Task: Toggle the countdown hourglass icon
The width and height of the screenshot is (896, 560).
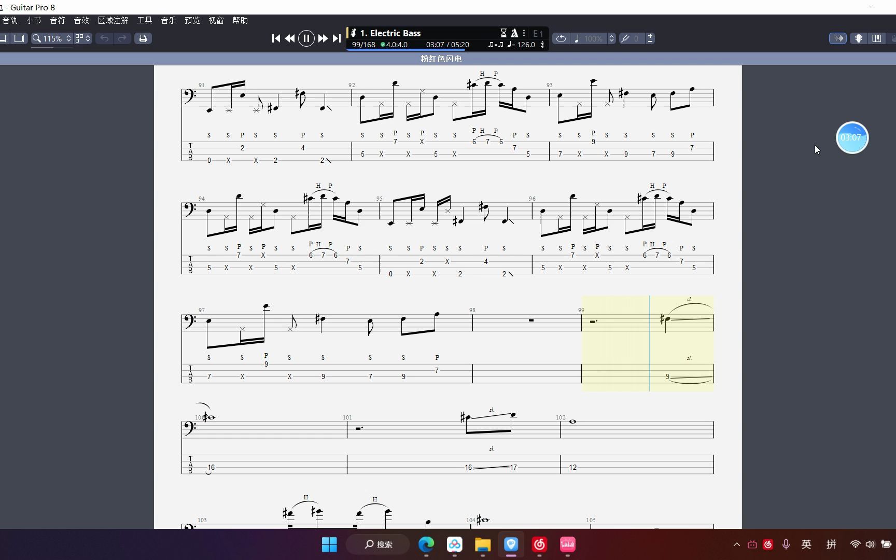Action: 503,33
